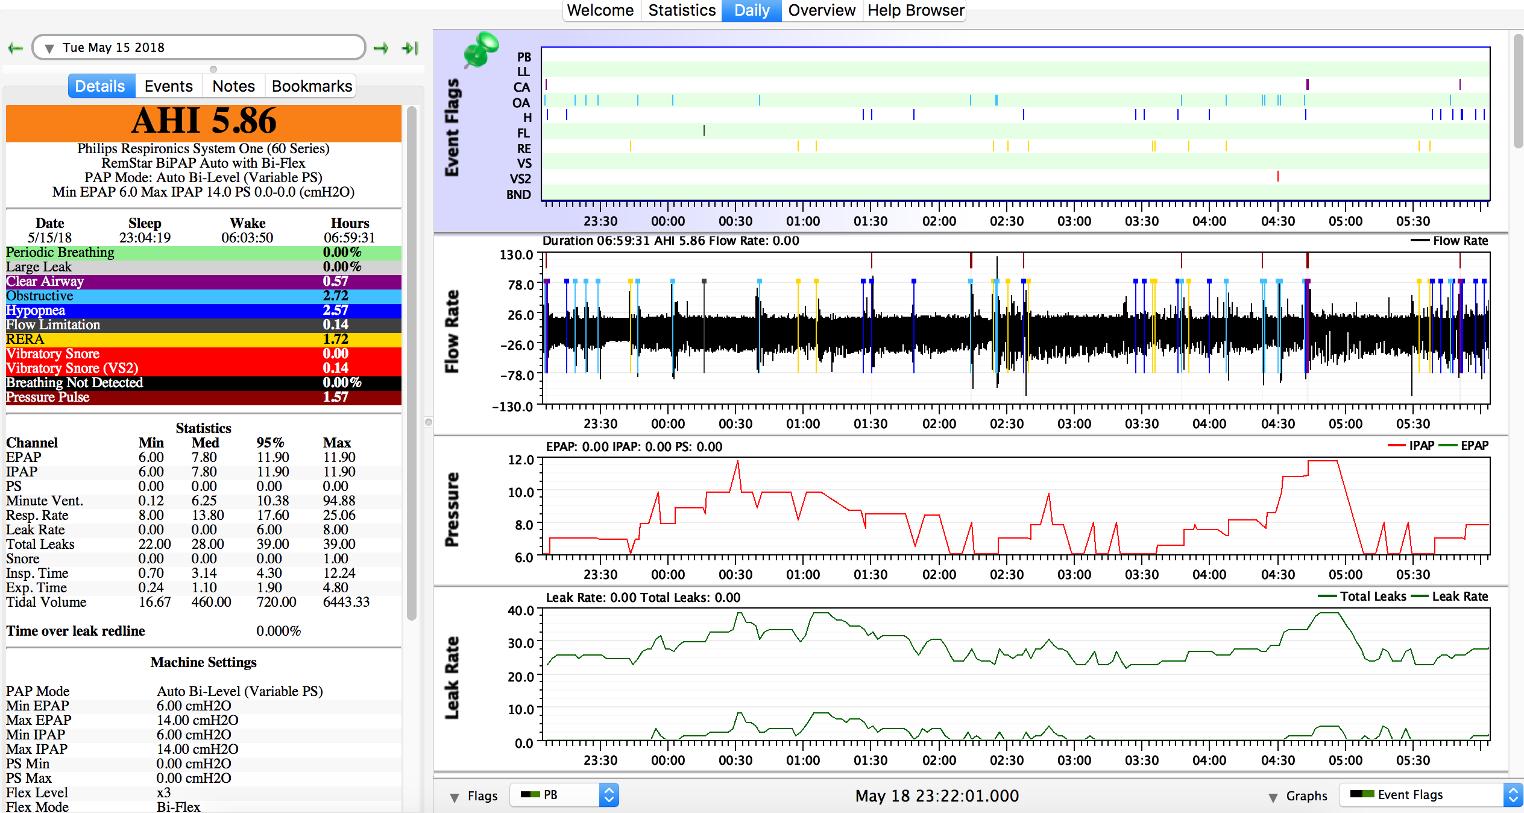Click the red VS2 event flag marker
Screen dimensions: 1524x813
click(1277, 177)
